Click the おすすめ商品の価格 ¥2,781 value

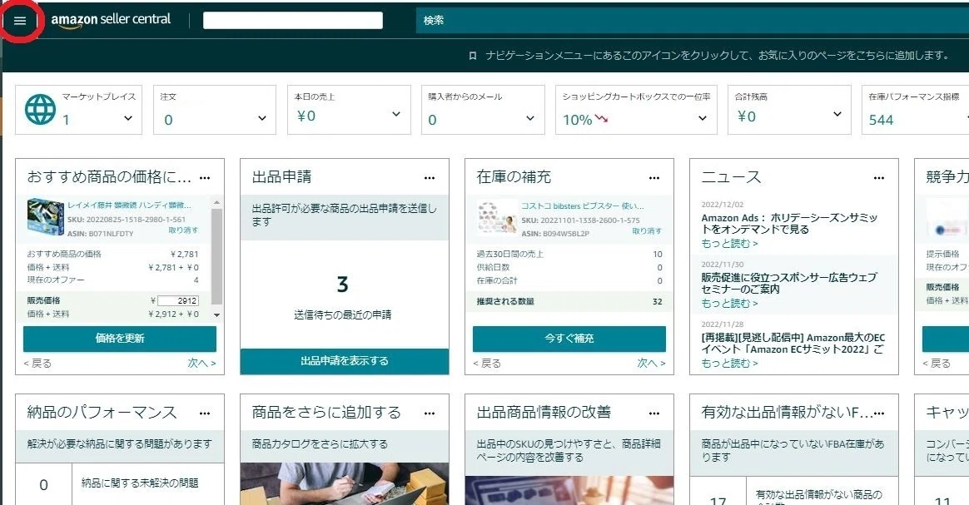(184, 255)
